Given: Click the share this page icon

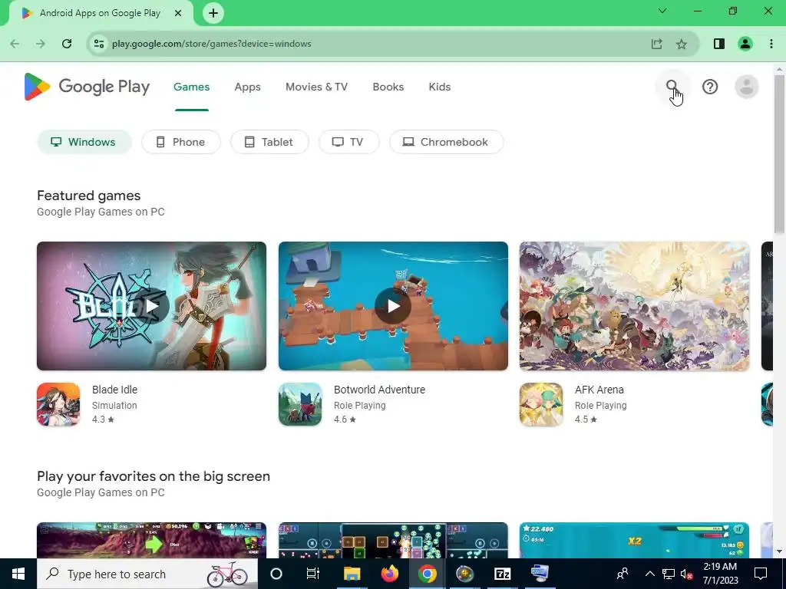Looking at the screenshot, I should (656, 44).
